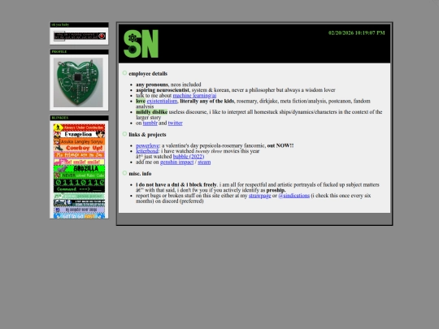Click the Always Under Construction blinkie

(x=79, y=128)
